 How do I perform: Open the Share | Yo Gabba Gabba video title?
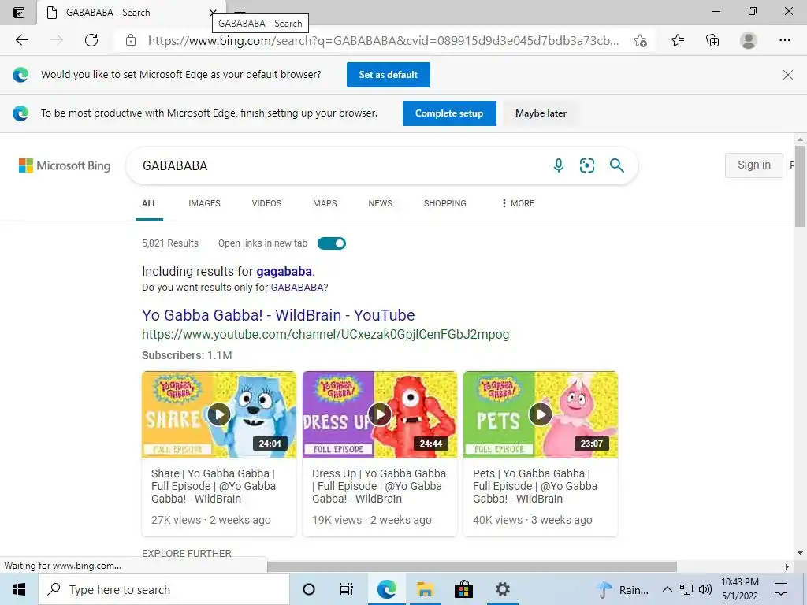pos(214,486)
